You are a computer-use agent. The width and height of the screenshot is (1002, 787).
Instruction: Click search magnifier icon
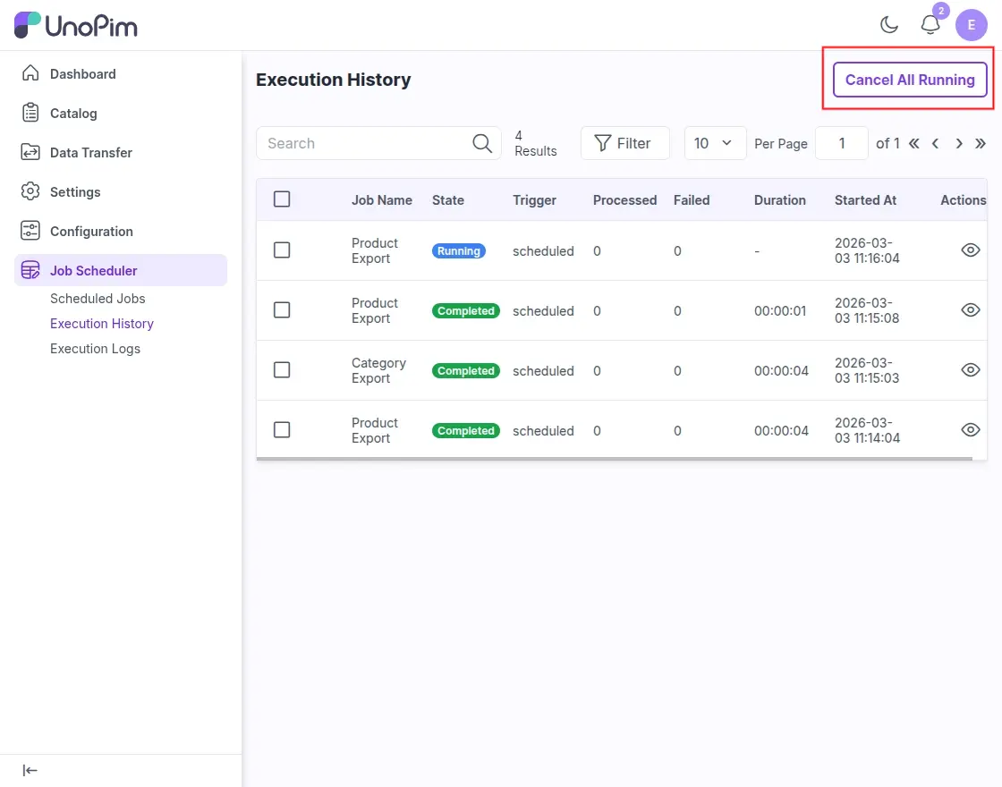(482, 143)
